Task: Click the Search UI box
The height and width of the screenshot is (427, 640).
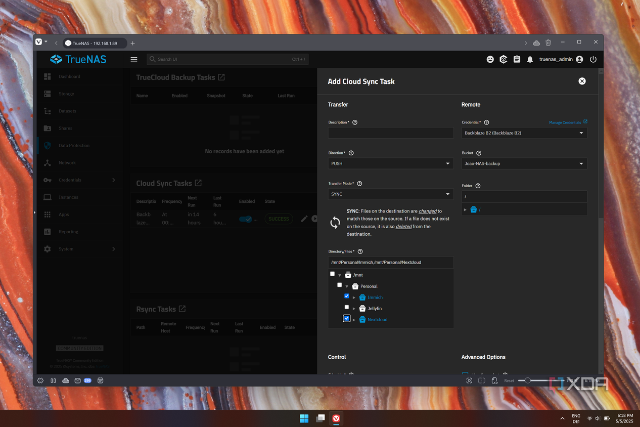Action: pyautogui.click(x=227, y=59)
